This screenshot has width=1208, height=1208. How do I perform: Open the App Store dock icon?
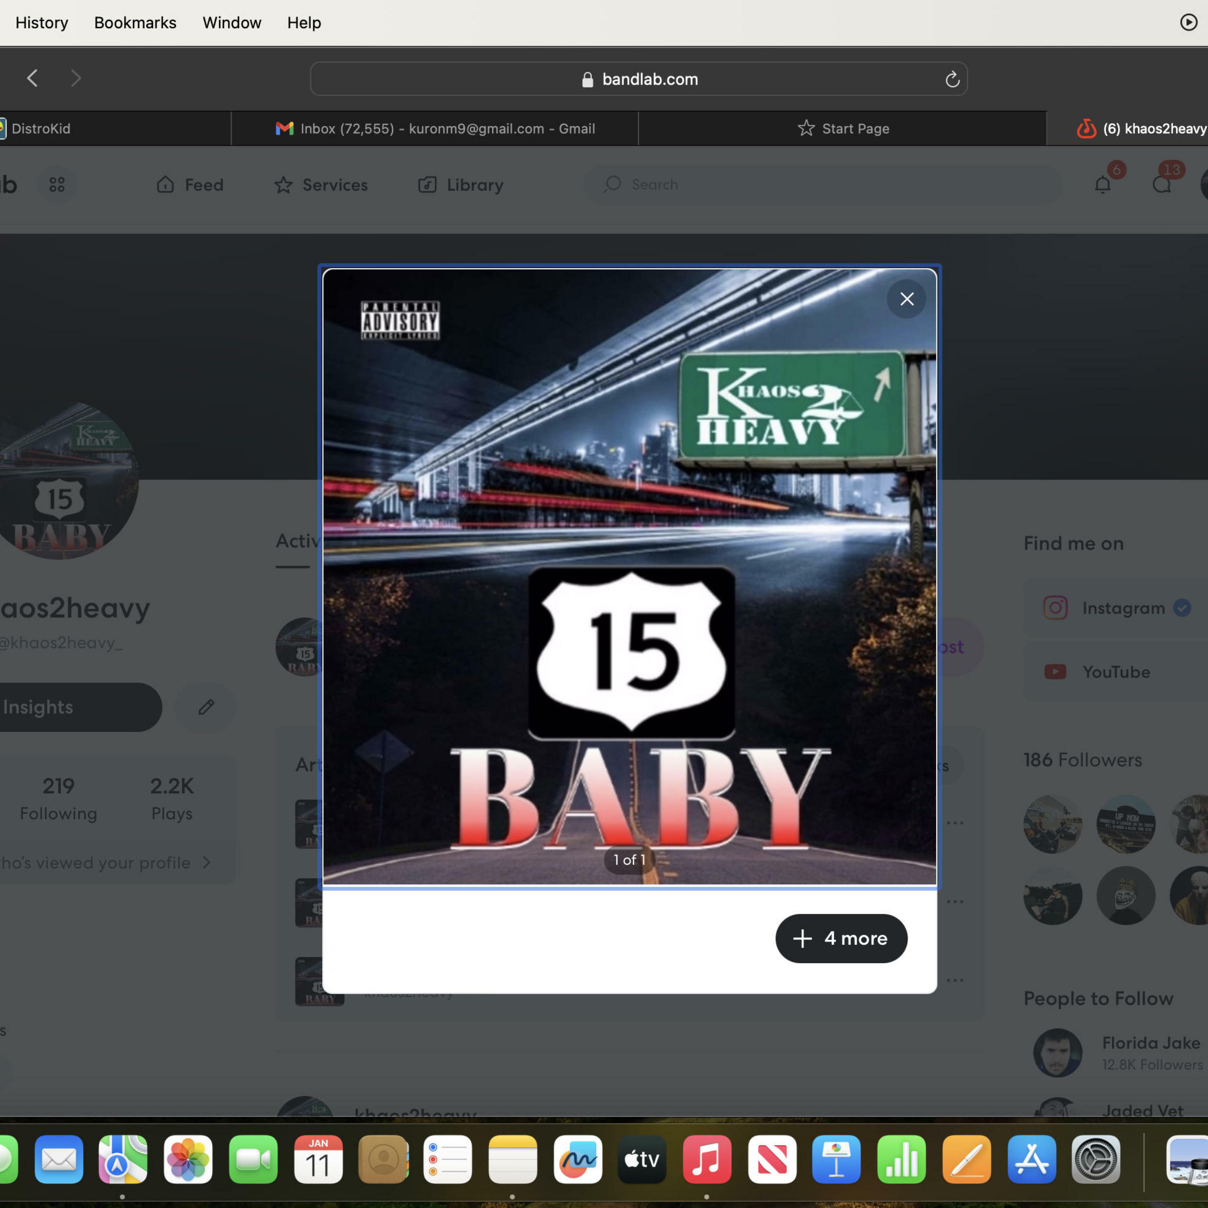1031,1158
